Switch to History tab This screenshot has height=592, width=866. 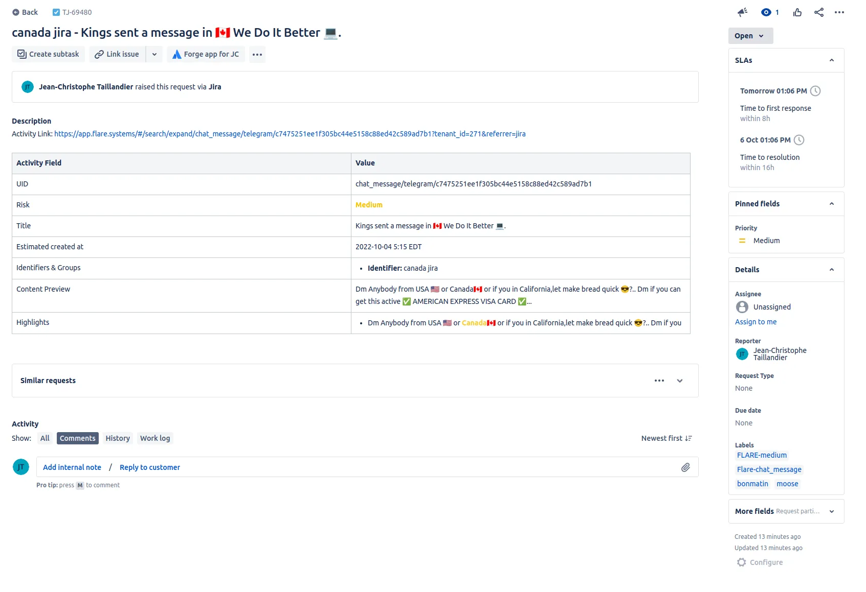pos(118,438)
